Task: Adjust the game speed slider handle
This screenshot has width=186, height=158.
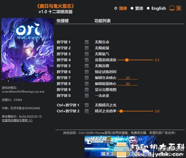Action: 127,60
